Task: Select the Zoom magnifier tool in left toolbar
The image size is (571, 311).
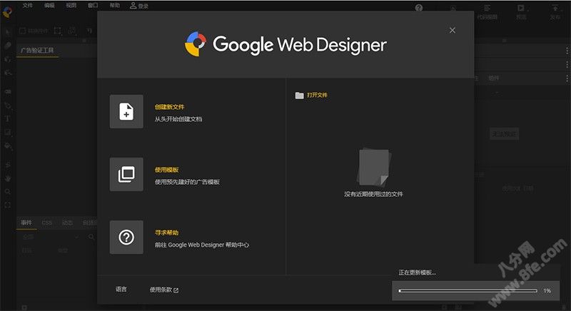Action: point(8,192)
